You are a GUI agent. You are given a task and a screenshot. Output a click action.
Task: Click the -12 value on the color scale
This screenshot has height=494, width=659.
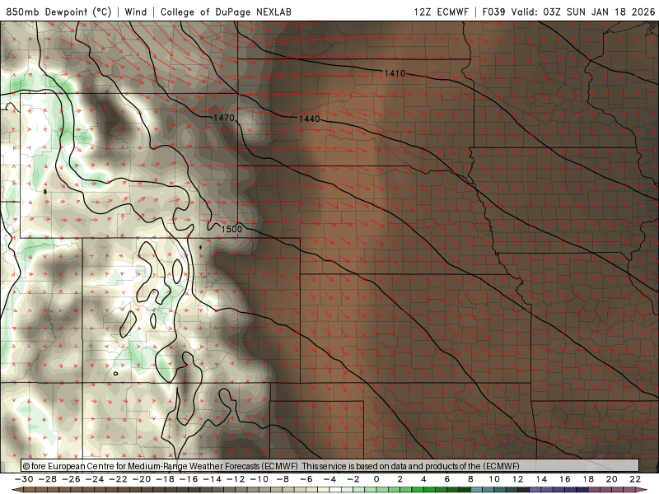[x=236, y=479]
